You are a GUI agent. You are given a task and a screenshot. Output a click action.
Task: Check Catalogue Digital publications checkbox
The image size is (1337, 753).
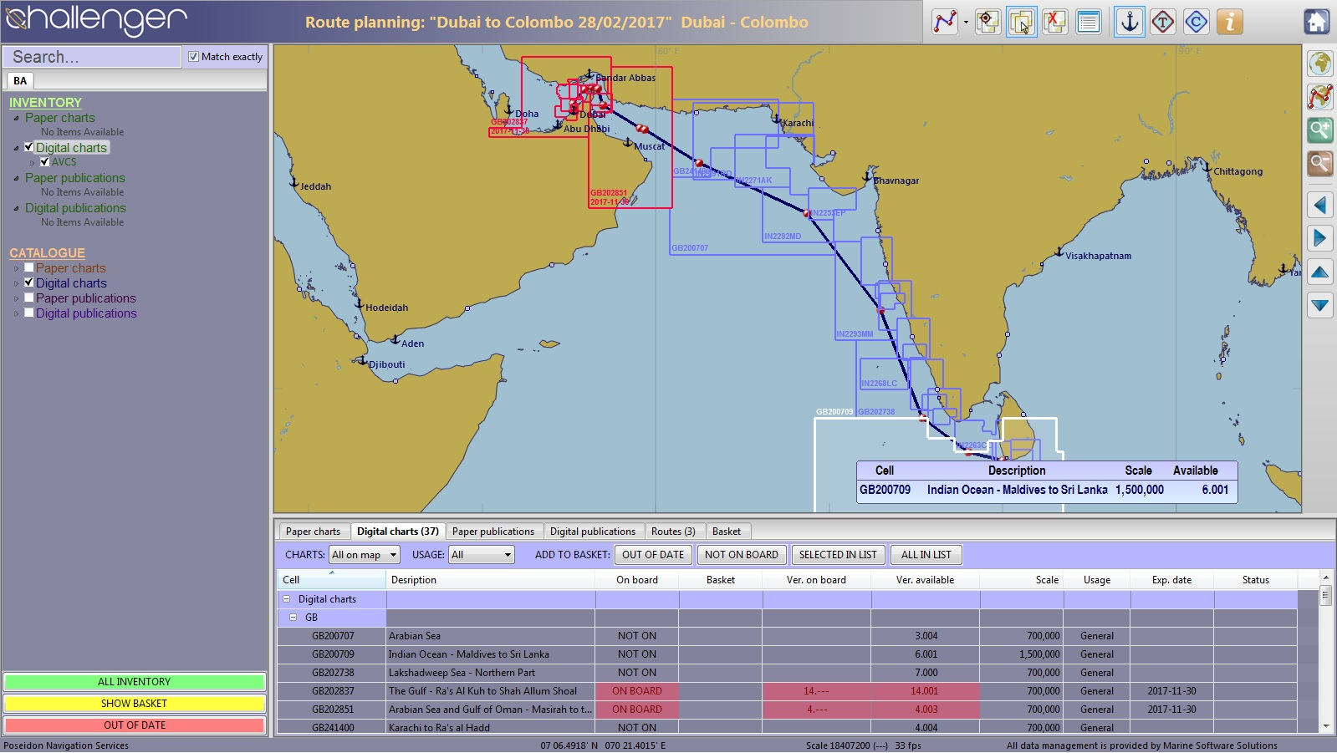pyautogui.click(x=29, y=313)
